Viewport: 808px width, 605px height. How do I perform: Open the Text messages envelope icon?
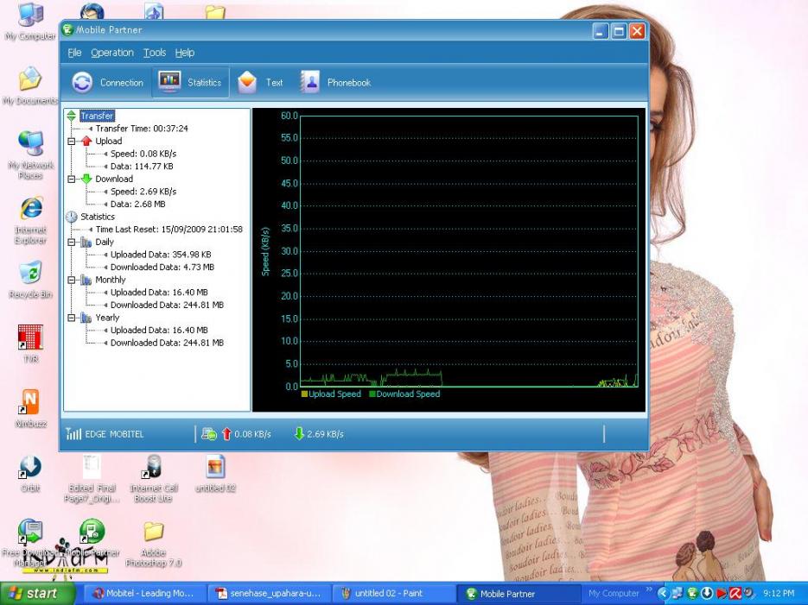247,82
